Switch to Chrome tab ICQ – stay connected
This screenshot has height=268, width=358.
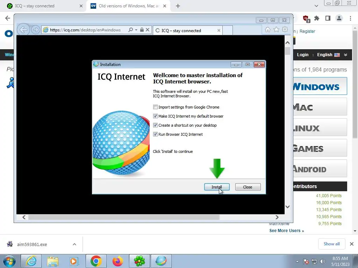coord(43,6)
